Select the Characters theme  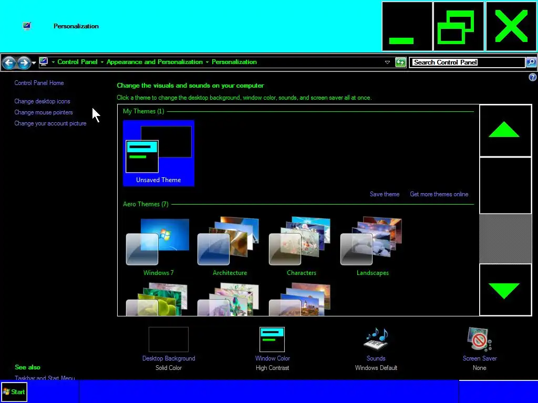point(301,247)
